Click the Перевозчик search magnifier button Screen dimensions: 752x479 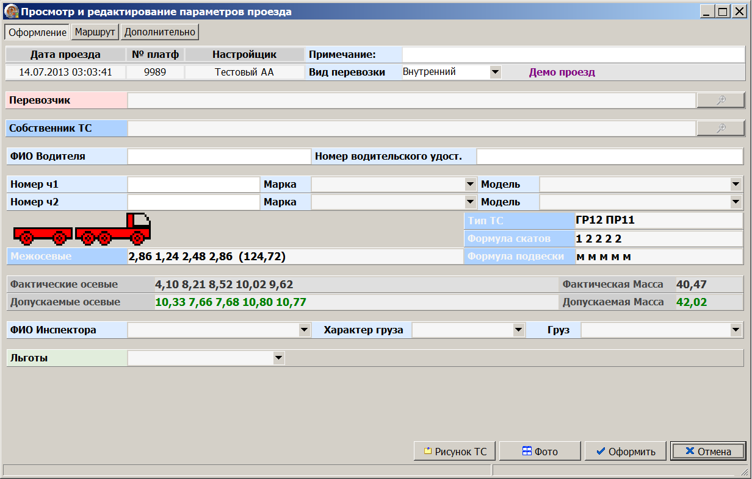(720, 101)
